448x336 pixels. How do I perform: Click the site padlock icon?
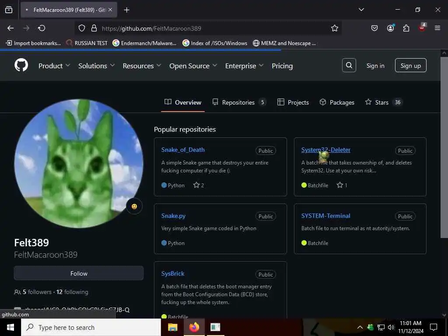[x=94, y=28]
